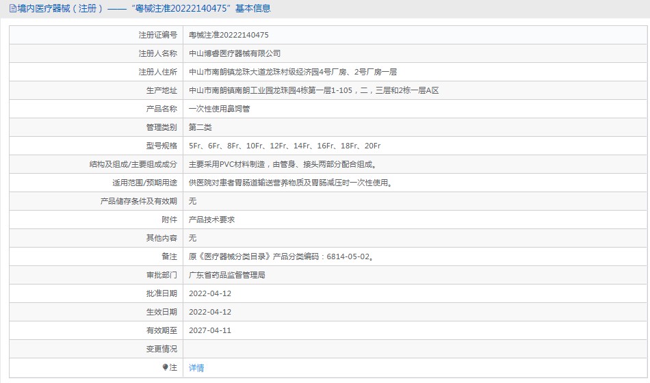Select structure text 主要采用PVC材料制造
Image resolution: width=650 pixels, height=383 pixels.
click(284, 164)
